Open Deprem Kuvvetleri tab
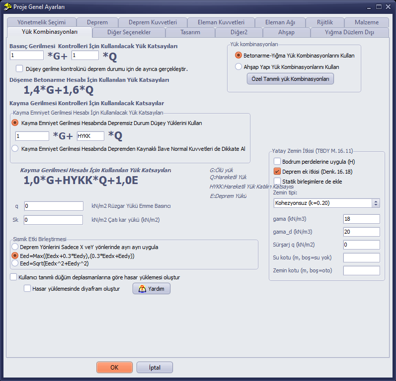396x381 pixels. pyautogui.click(x=153, y=22)
